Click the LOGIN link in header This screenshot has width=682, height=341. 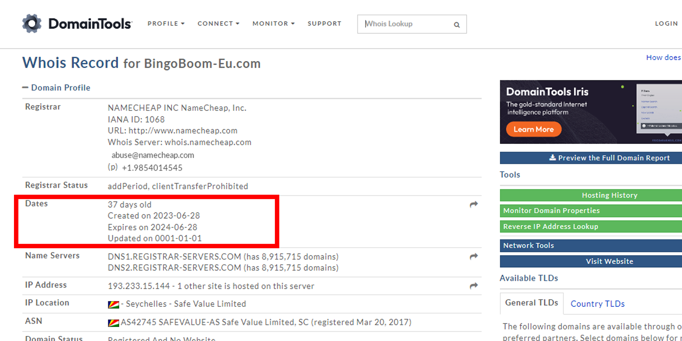click(x=666, y=24)
